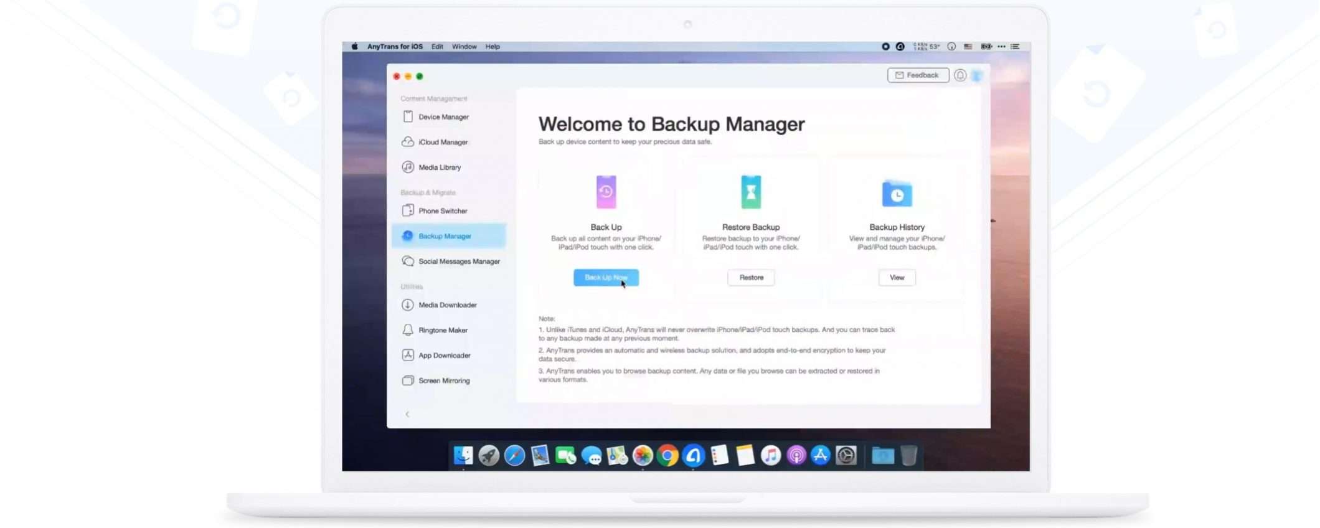
Task: Launch Photos from the Dock
Action: [x=642, y=456]
